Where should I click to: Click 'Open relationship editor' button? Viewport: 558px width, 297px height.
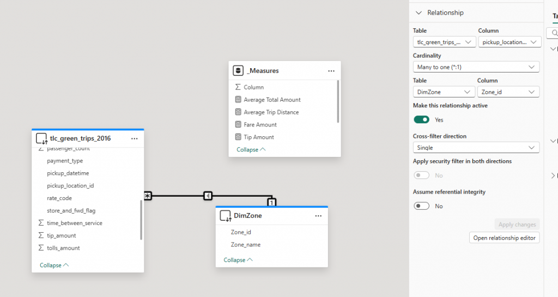pos(504,238)
